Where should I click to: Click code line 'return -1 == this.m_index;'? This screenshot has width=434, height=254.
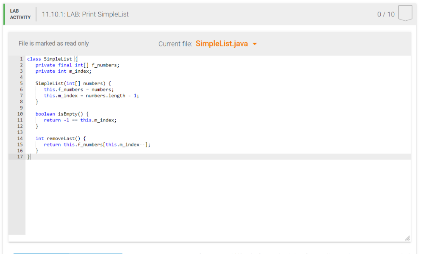[x=80, y=120]
